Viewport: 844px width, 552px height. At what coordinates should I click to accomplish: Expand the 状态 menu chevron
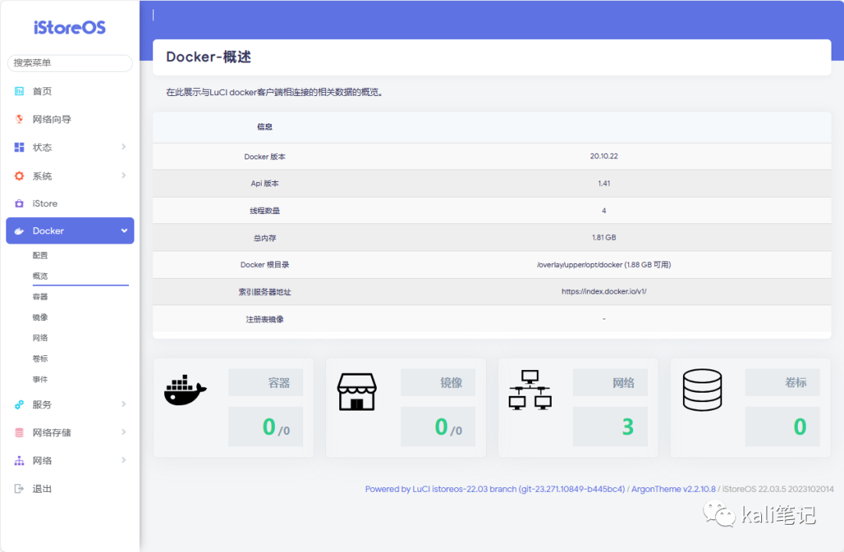coord(123,147)
